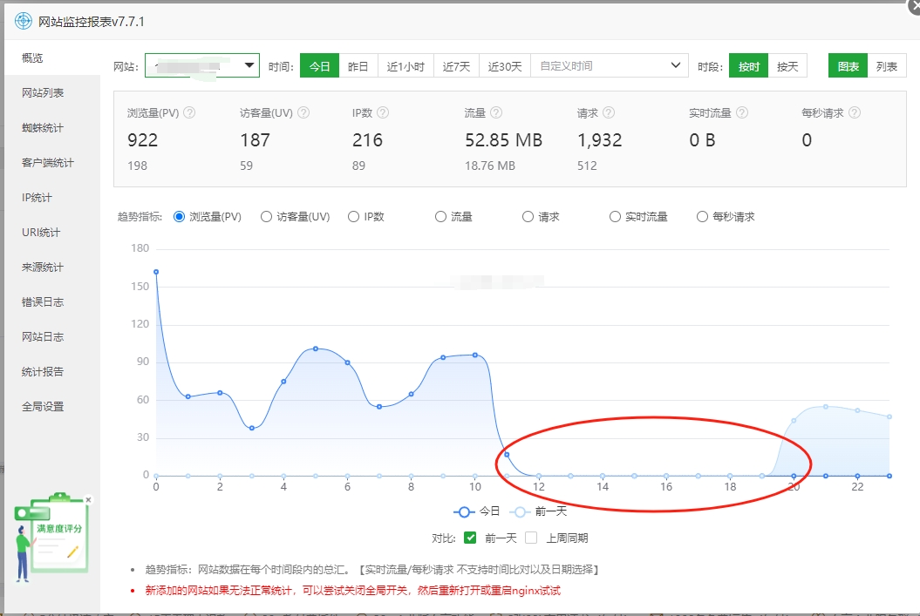Show data as 图表 chart view
The width and height of the screenshot is (920, 616).
(848, 65)
